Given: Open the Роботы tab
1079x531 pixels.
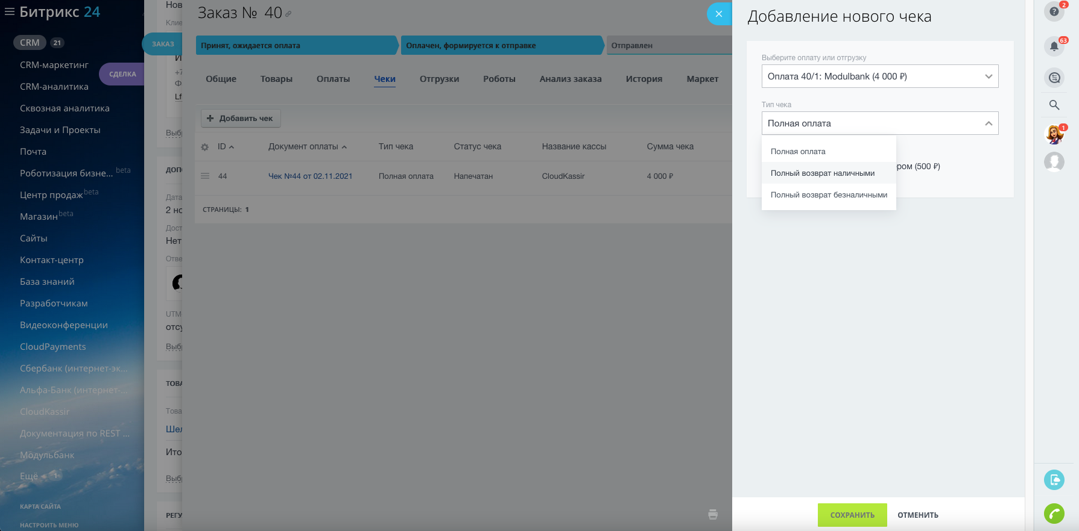Looking at the screenshot, I should tap(499, 79).
